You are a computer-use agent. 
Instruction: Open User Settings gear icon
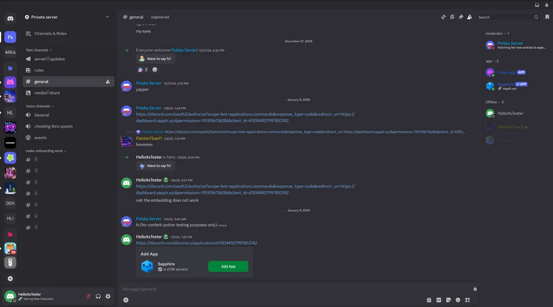pyautogui.click(x=108, y=296)
